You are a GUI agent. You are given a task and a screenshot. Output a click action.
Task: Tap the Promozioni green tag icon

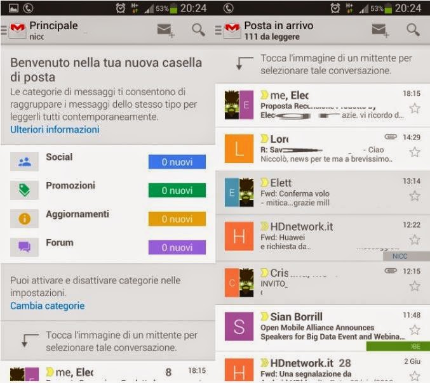(24, 190)
